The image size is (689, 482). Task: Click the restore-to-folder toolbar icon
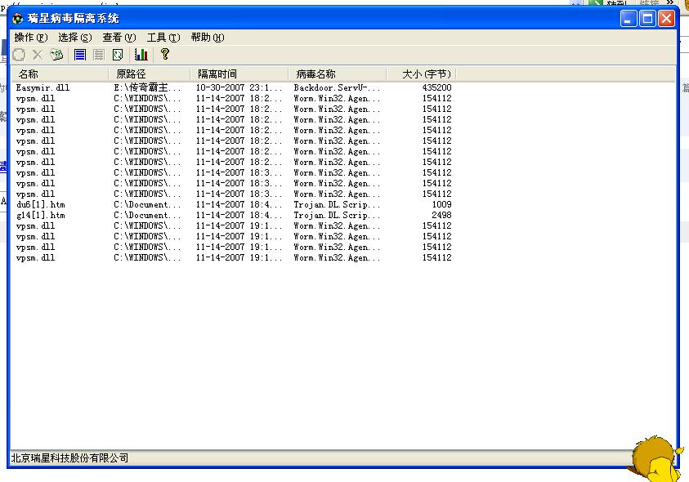pos(56,55)
